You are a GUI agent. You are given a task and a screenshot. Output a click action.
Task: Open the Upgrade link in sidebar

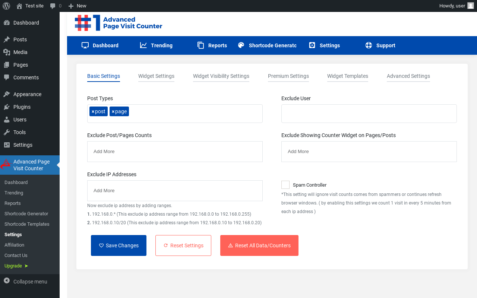[16, 266]
